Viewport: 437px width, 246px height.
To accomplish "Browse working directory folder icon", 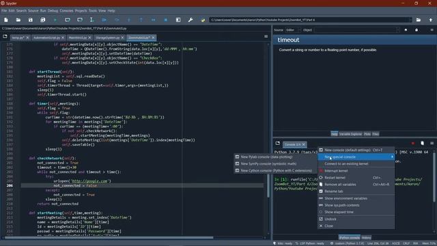I will (x=419, y=20).
